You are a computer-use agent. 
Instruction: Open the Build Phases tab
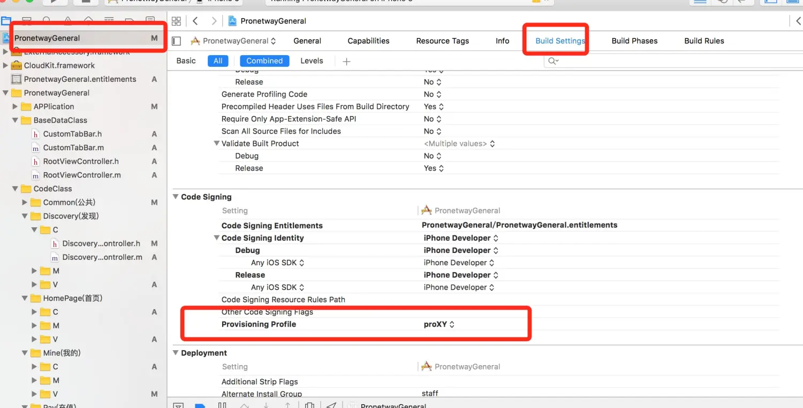pyautogui.click(x=634, y=41)
